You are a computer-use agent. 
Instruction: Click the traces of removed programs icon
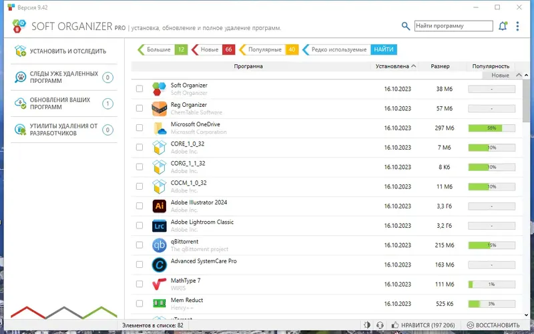point(21,77)
